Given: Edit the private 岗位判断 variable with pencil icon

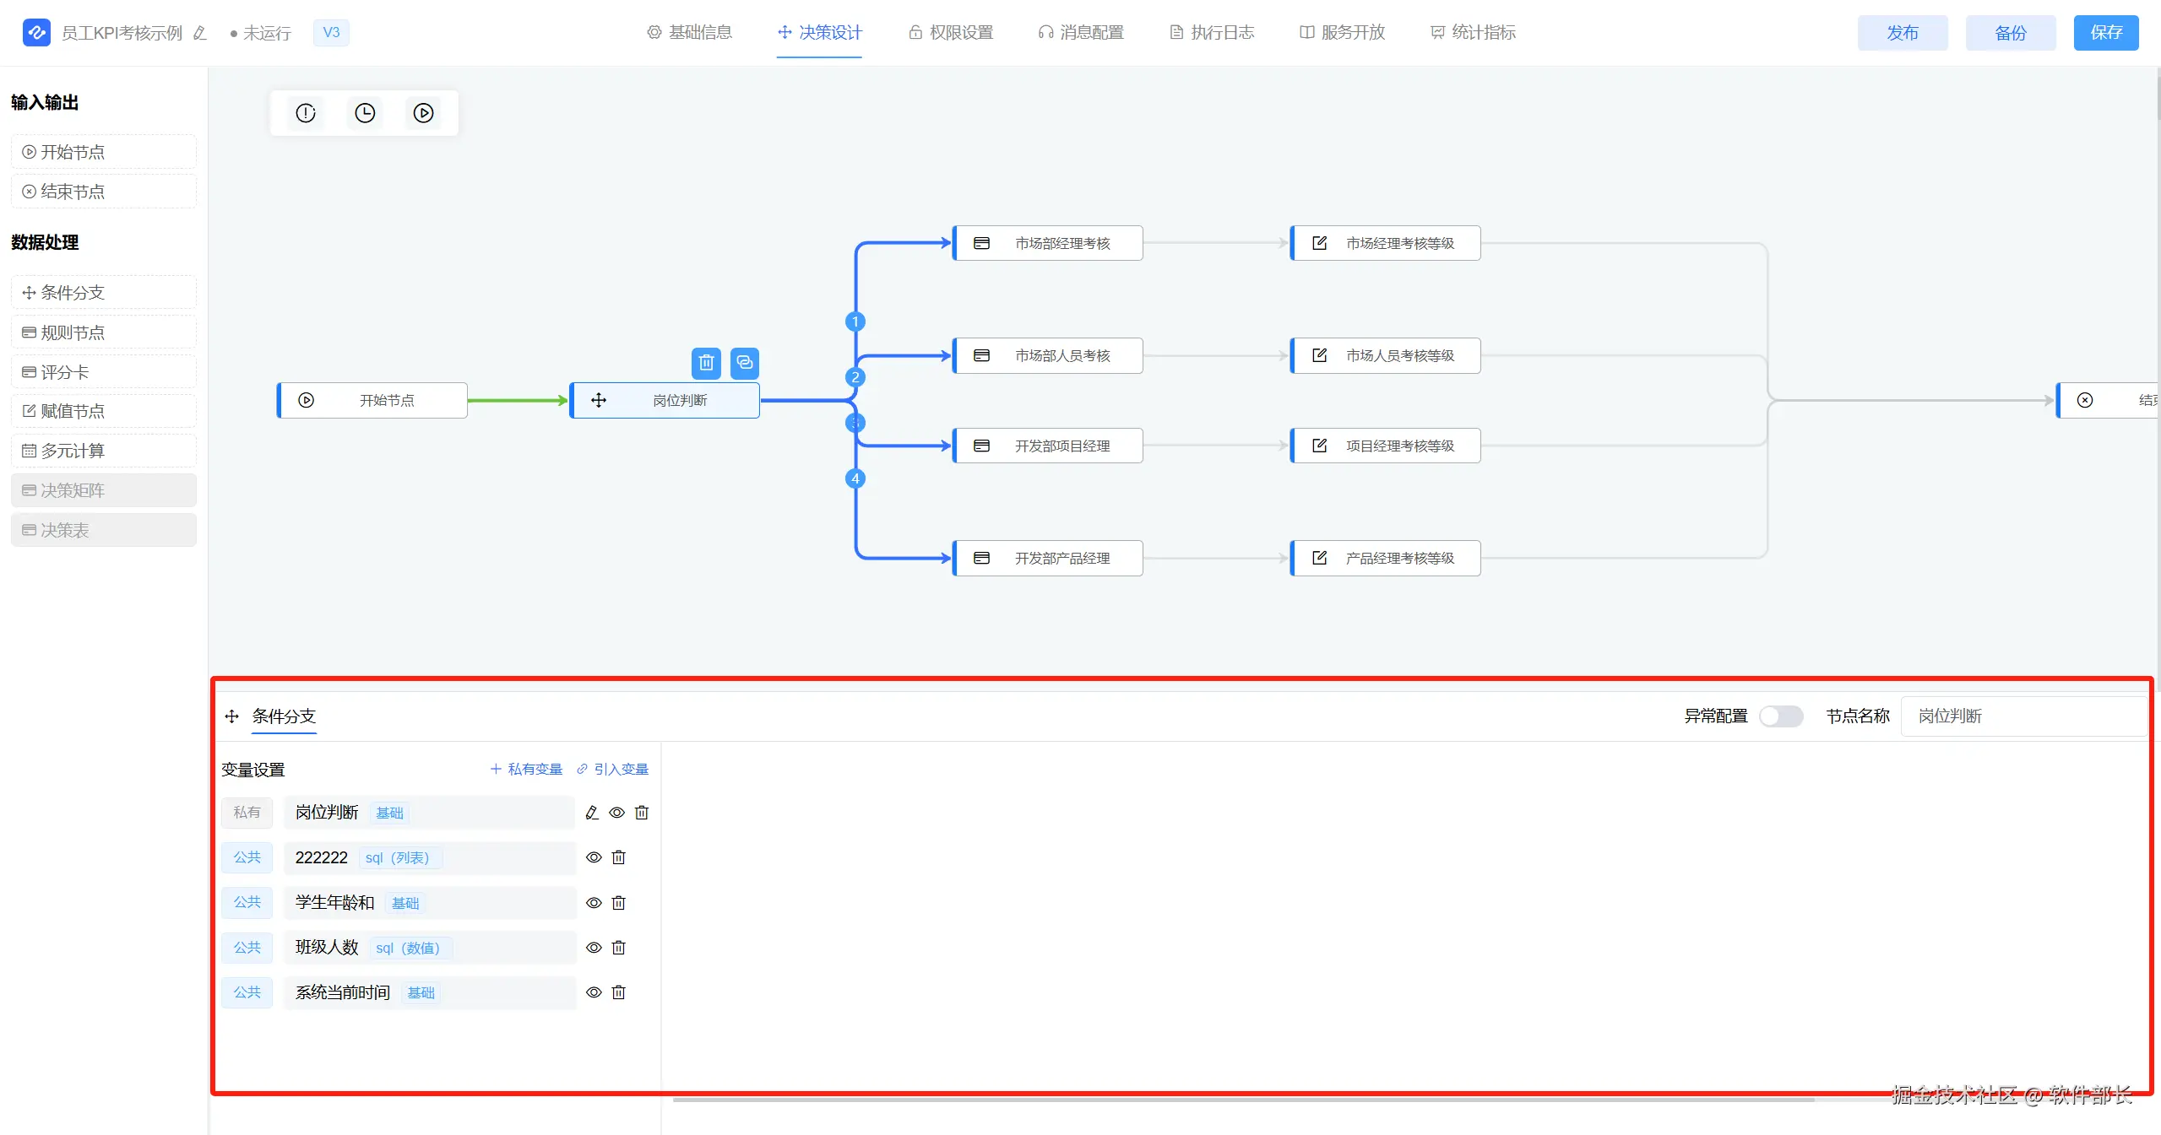Looking at the screenshot, I should [592, 813].
